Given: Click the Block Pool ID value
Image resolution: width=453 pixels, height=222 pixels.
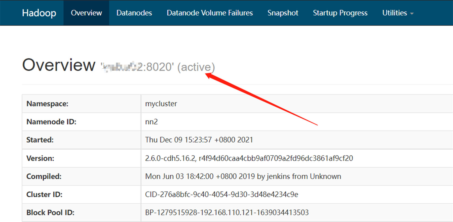Looking at the screenshot, I should 227,212.
